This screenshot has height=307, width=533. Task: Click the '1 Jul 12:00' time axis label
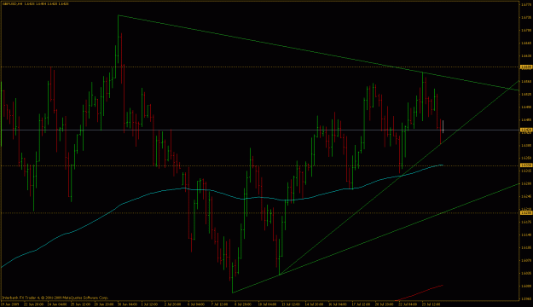(150, 304)
